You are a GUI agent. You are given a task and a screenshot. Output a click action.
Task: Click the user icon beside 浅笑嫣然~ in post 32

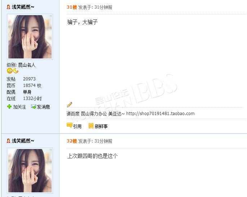coord(9,141)
